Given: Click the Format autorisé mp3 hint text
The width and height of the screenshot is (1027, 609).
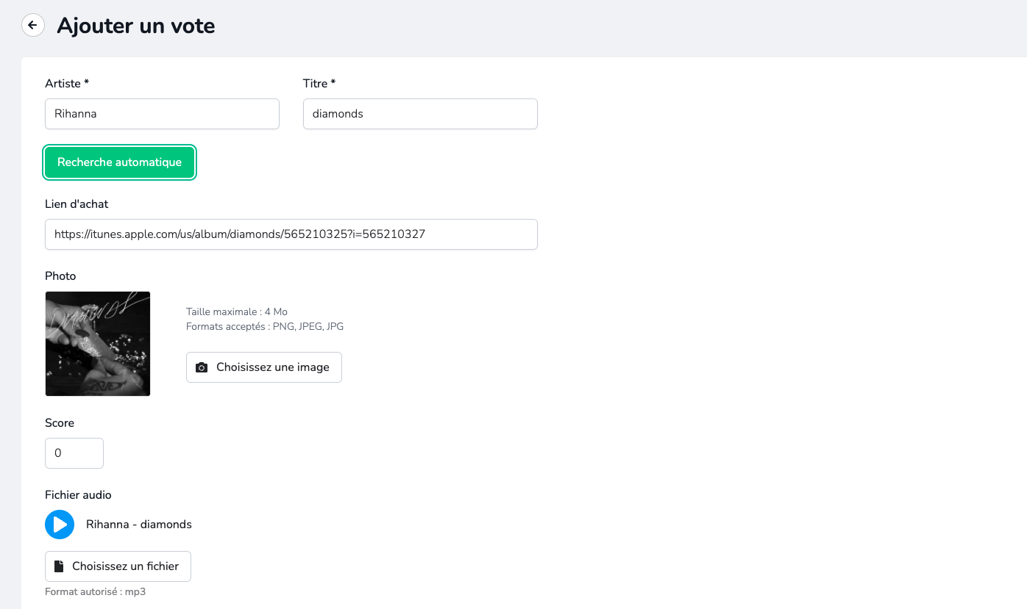Looking at the screenshot, I should click(95, 591).
